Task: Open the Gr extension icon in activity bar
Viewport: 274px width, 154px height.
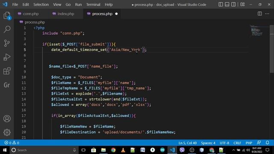Action: [7, 85]
